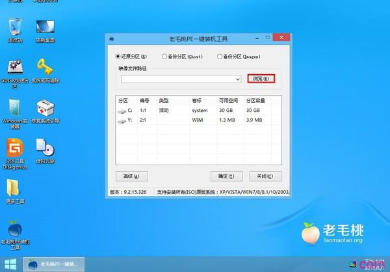
Task: Click the Y: drive icon in list
Action: (122, 121)
